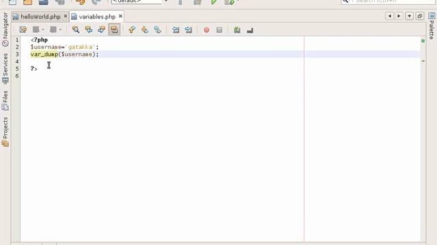Go to the next search occurrence
This screenshot has height=245, width=437.
[102, 30]
